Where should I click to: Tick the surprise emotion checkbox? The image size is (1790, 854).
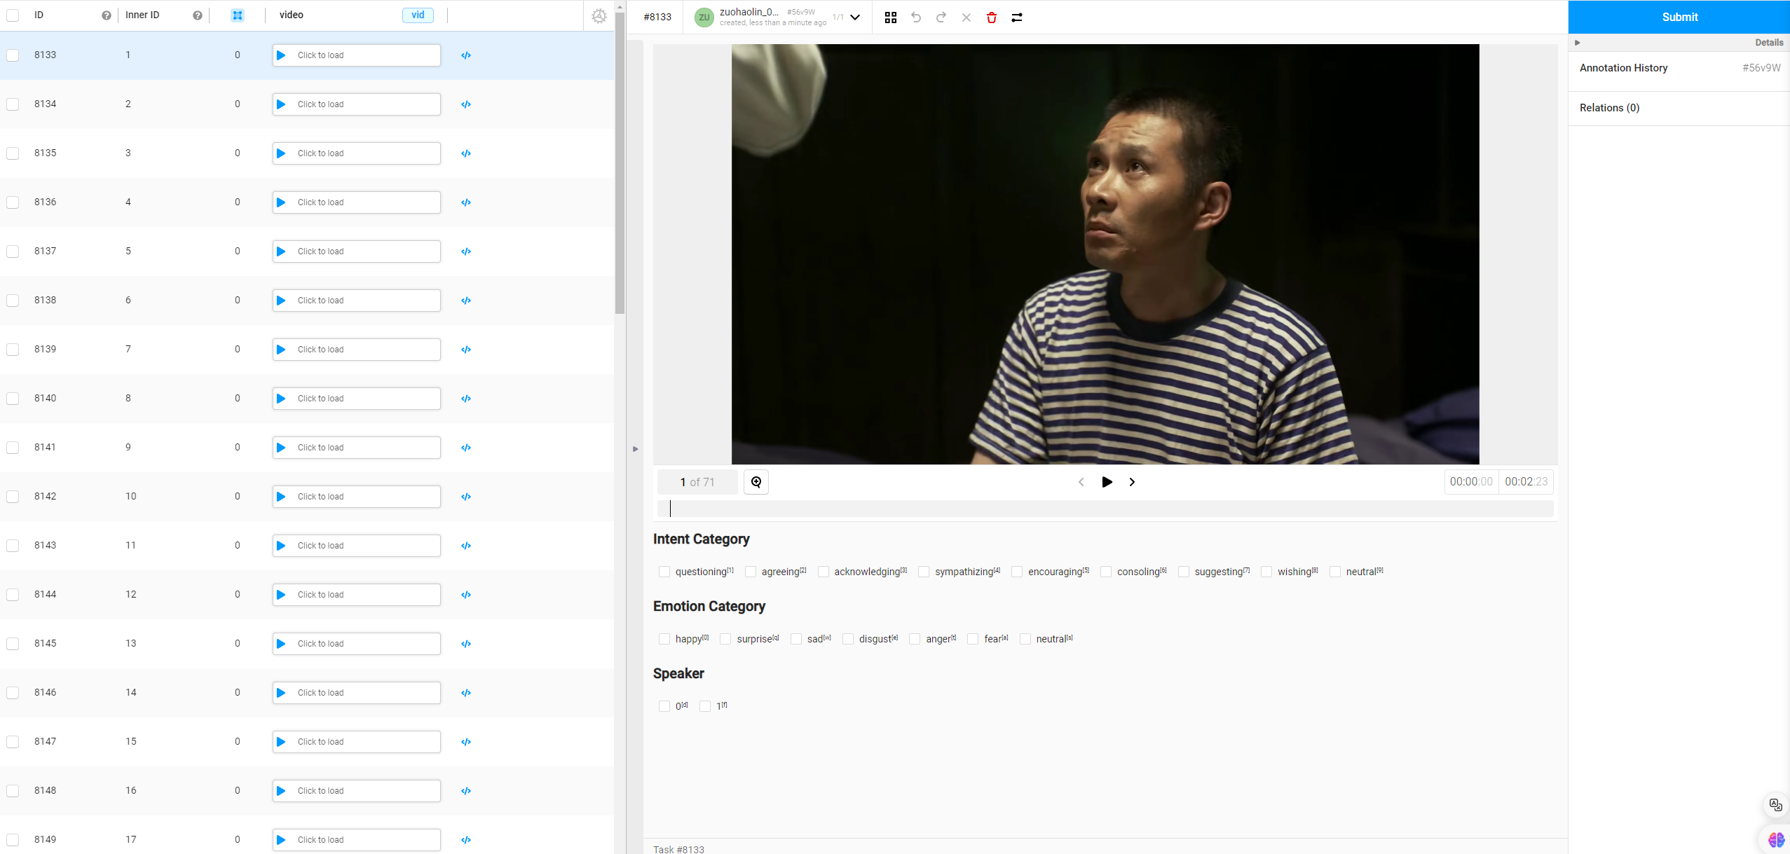(x=725, y=639)
